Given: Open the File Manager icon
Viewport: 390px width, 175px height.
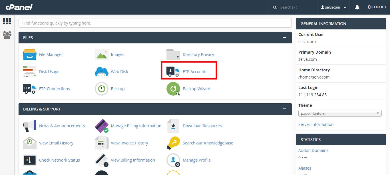Looking at the screenshot, I should [30, 55].
